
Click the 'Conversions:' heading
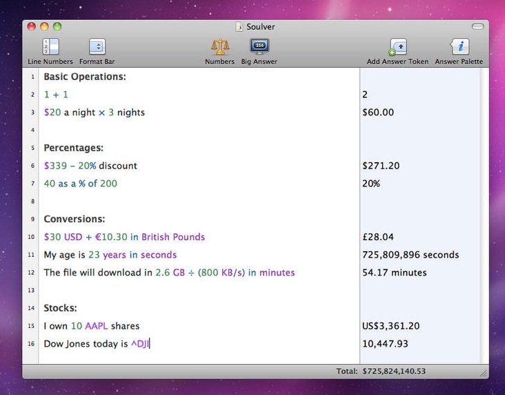tap(75, 220)
